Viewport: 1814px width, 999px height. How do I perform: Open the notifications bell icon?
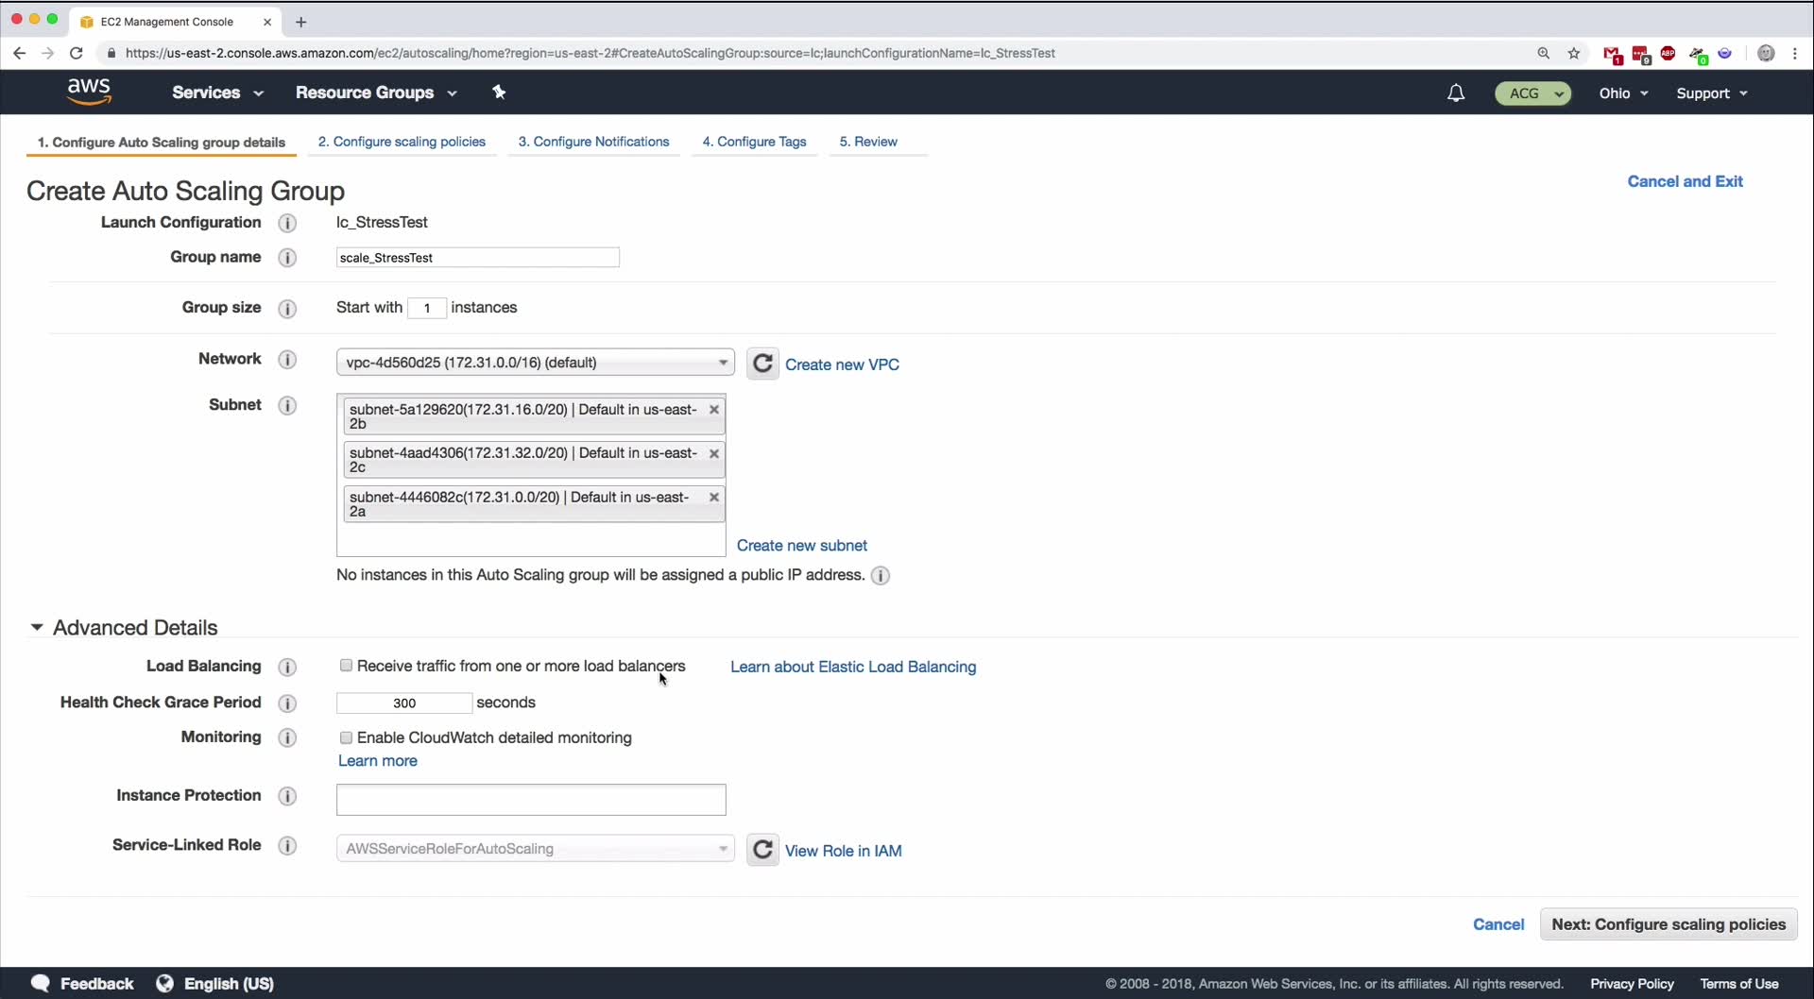[x=1456, y=93]
